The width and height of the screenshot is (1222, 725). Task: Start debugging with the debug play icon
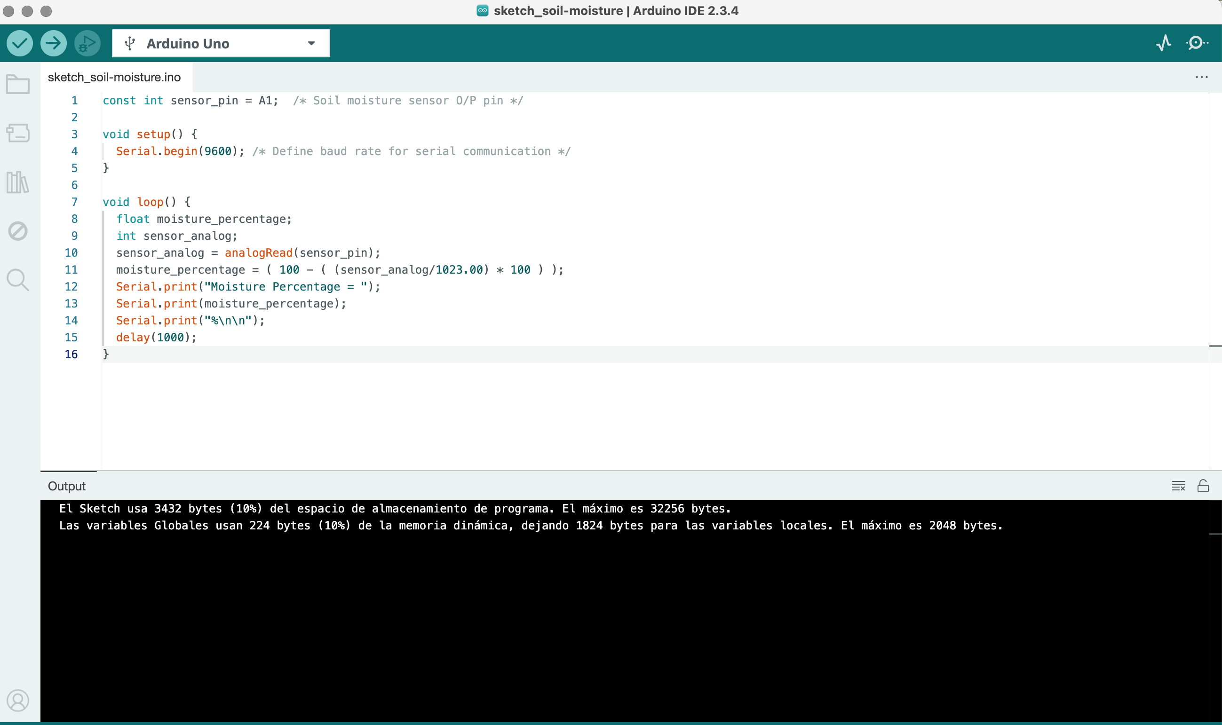point(87,43)
